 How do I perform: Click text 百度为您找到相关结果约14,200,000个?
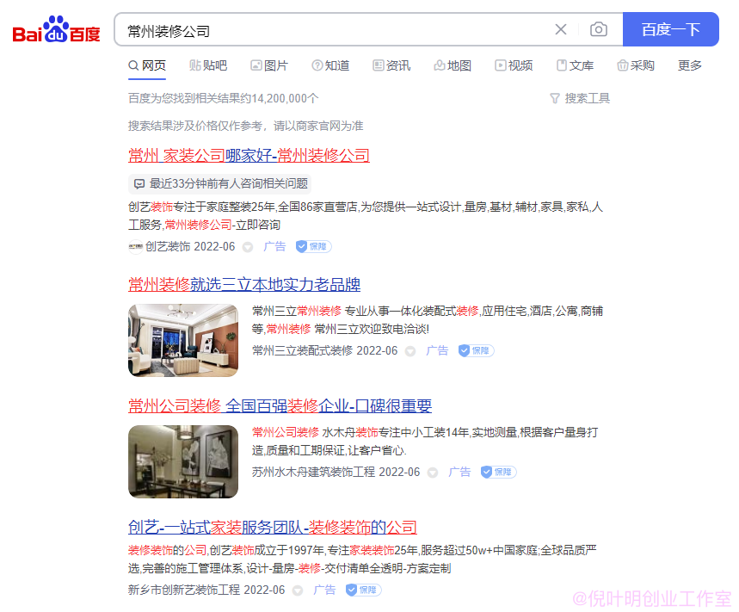tap(224, 98)
